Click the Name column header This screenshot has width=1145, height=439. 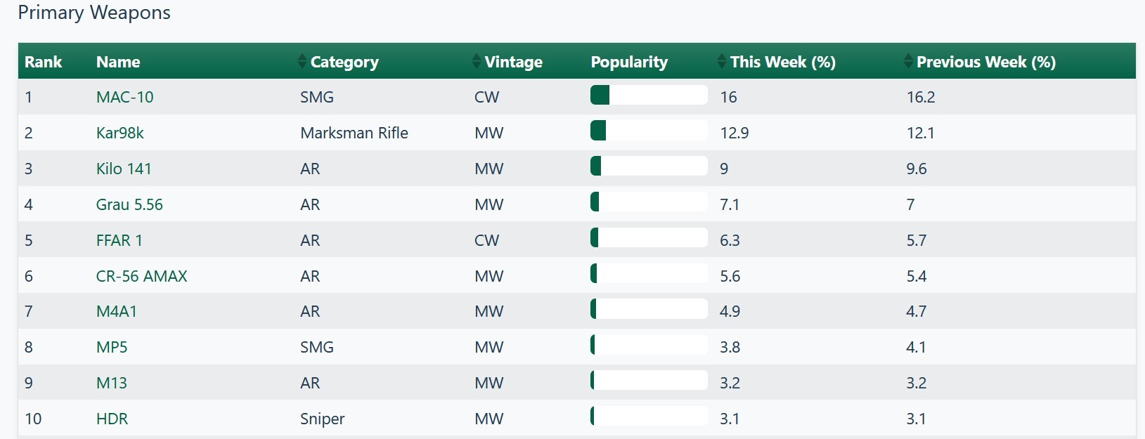pyautogui.click(x=118, y=62)
